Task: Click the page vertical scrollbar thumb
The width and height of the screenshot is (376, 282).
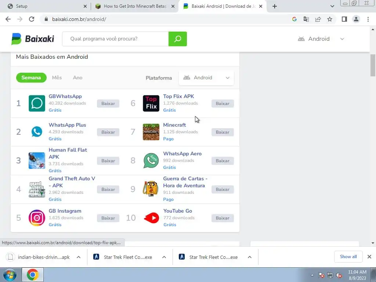Action: click(373, 65)
